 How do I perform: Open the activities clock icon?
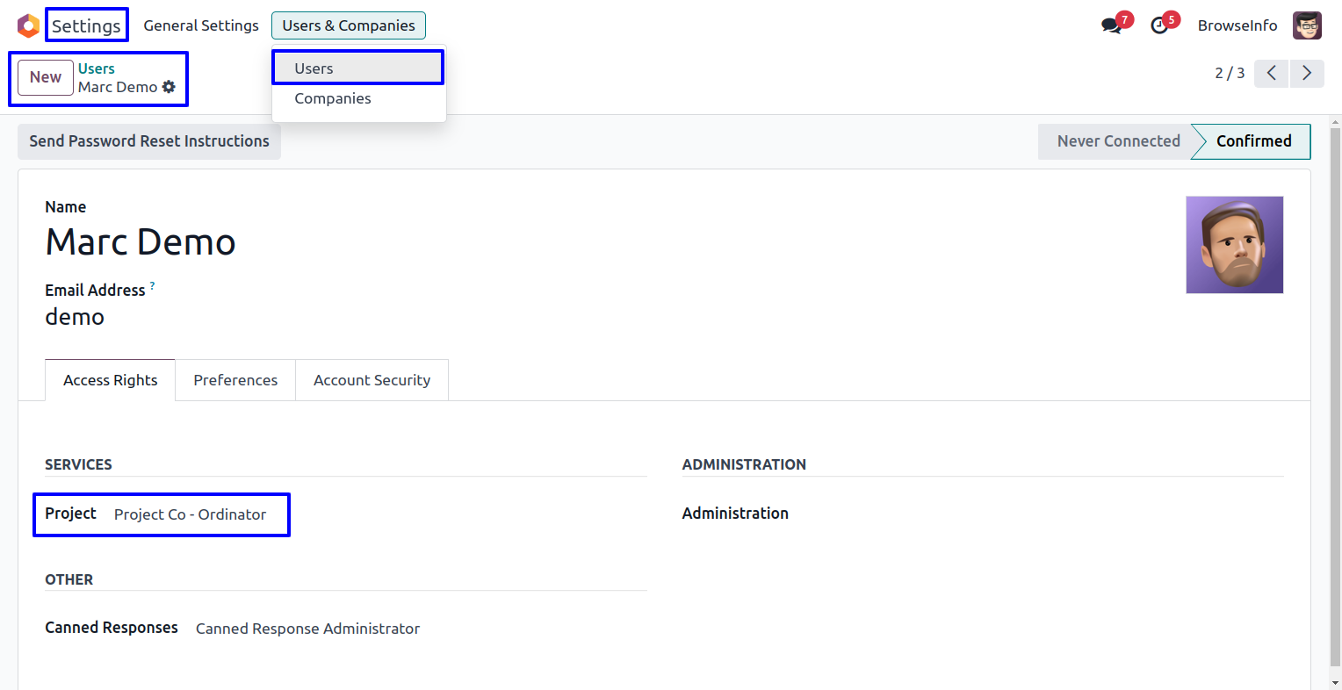point(1160,25)
